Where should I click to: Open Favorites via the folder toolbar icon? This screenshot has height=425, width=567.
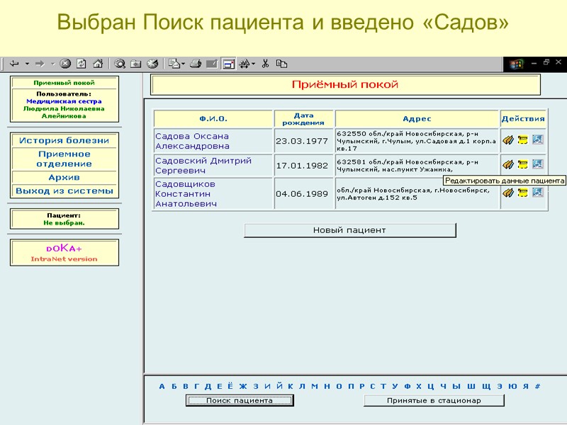[135, 62]
